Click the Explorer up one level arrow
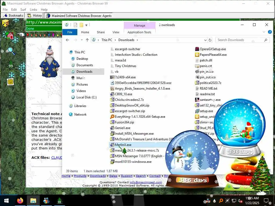This screenshot has width=275, height=206. click(87, 40)
